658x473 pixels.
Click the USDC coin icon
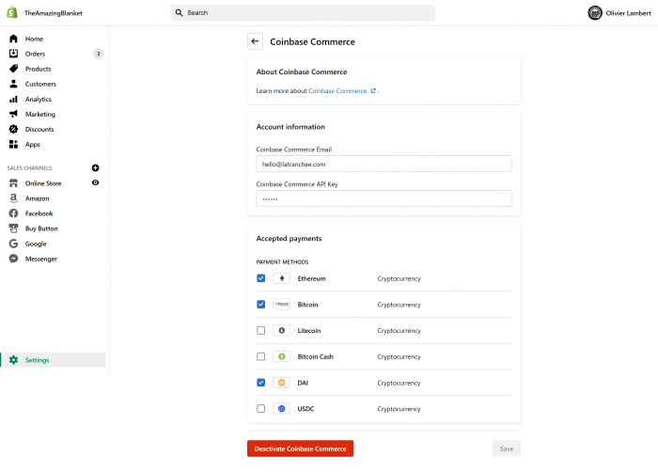pos(282,408)
